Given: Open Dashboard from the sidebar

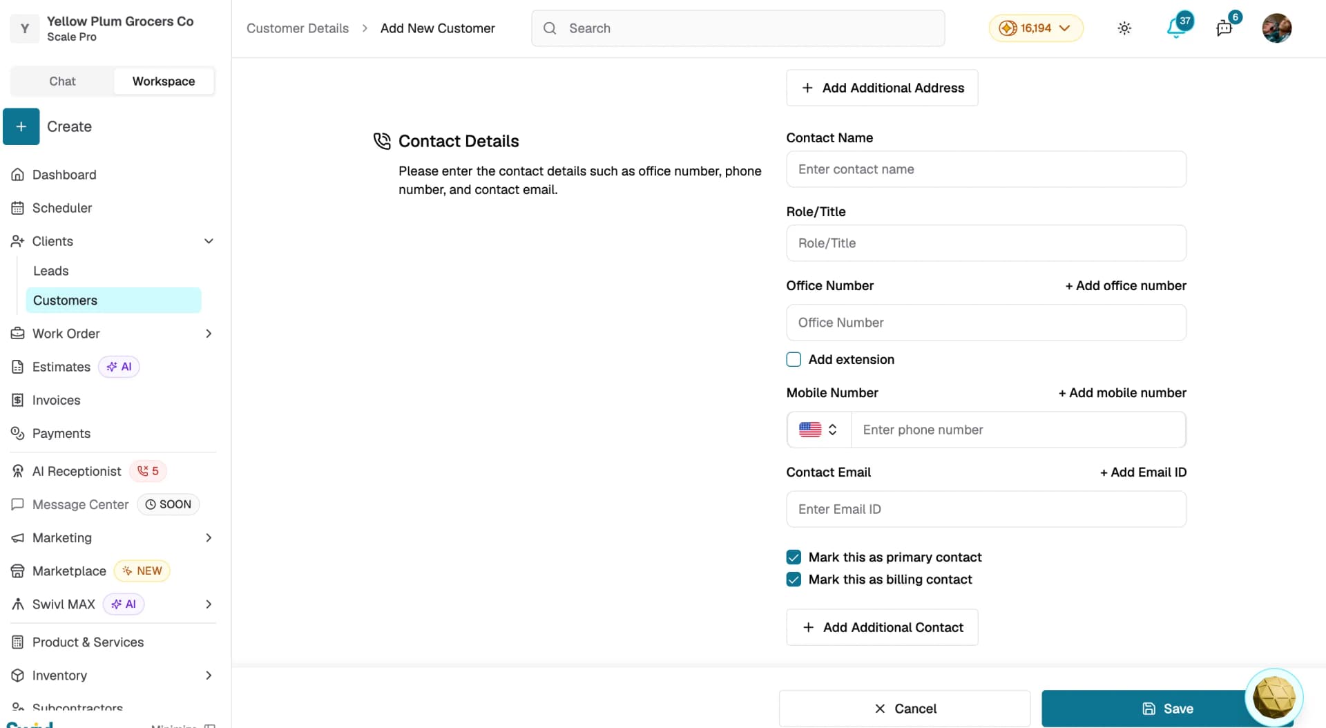Looking at the screenshot, I should (64, 175).
